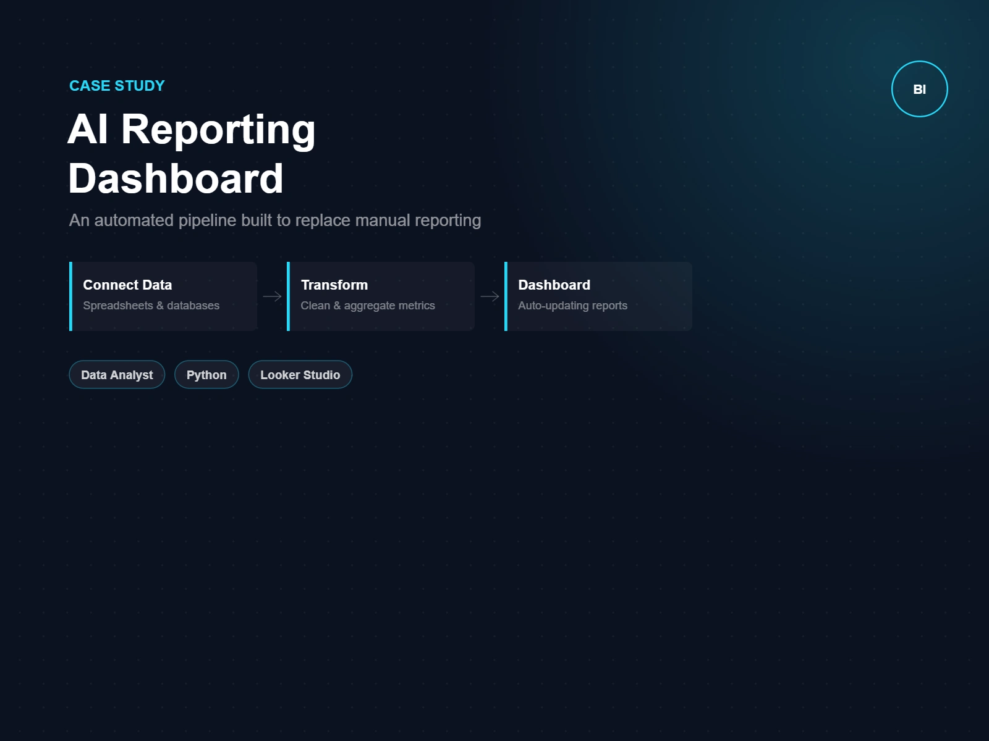Viewport: 989px width, 741px height.
Task: Click the Data Analyst tag
Action: click(x=117, y=375)
